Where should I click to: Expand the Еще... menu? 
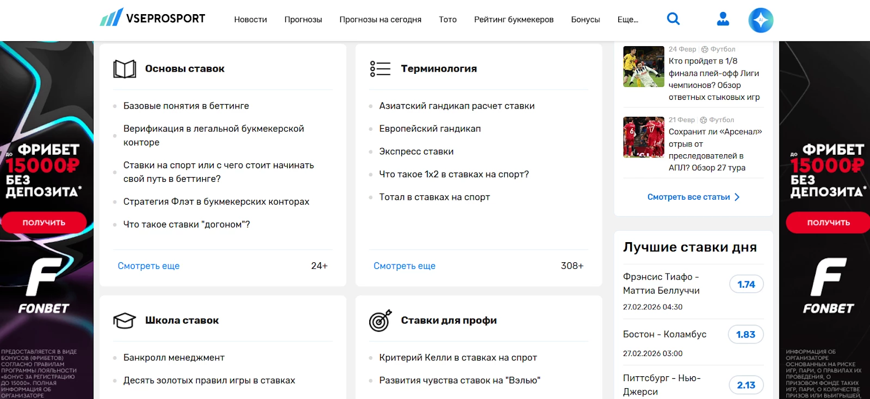click(628, 20)
